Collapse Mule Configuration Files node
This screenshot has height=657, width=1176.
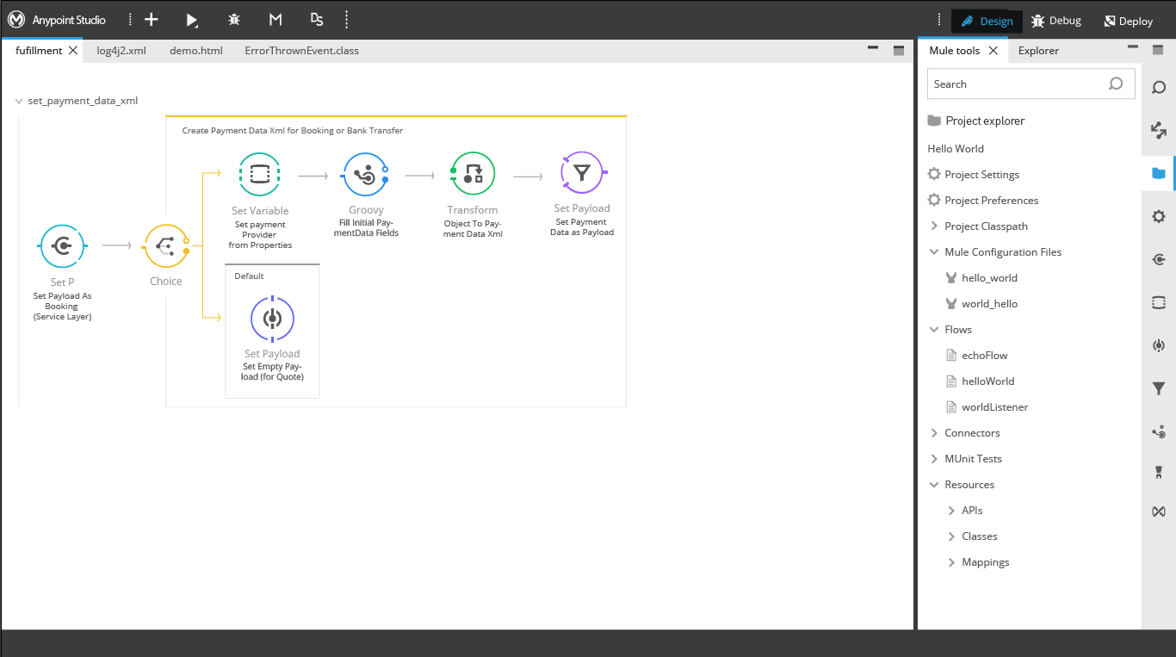pyautogui.click(x=934, y=251)
